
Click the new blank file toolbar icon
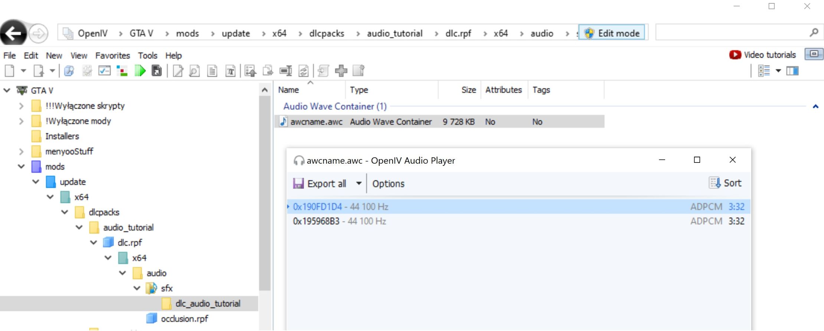pyautogui.click(x=10, y=71)
